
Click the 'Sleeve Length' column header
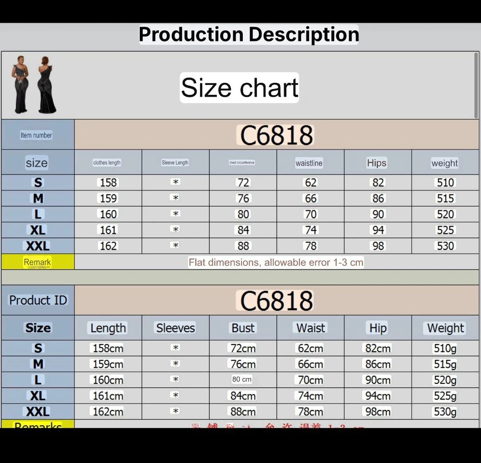(175, 162)
